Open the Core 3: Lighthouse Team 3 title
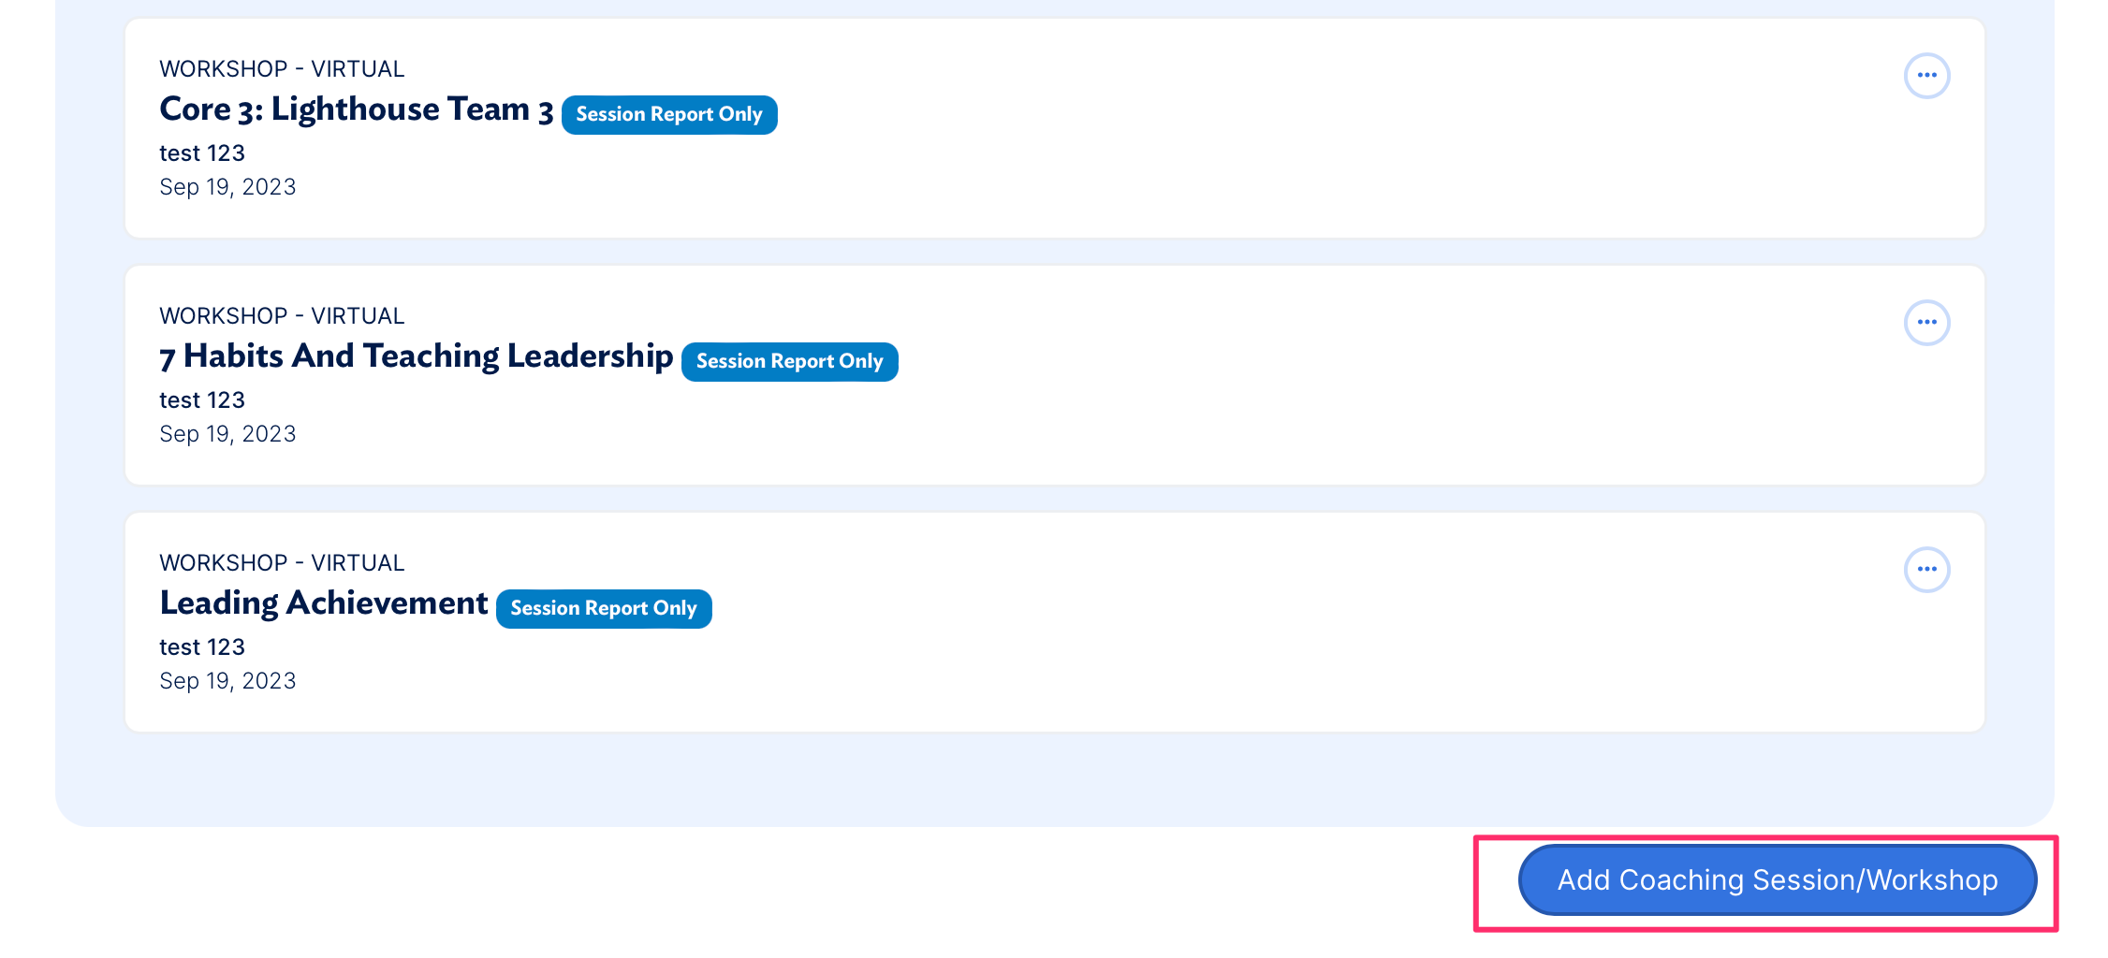 (356, 109)
